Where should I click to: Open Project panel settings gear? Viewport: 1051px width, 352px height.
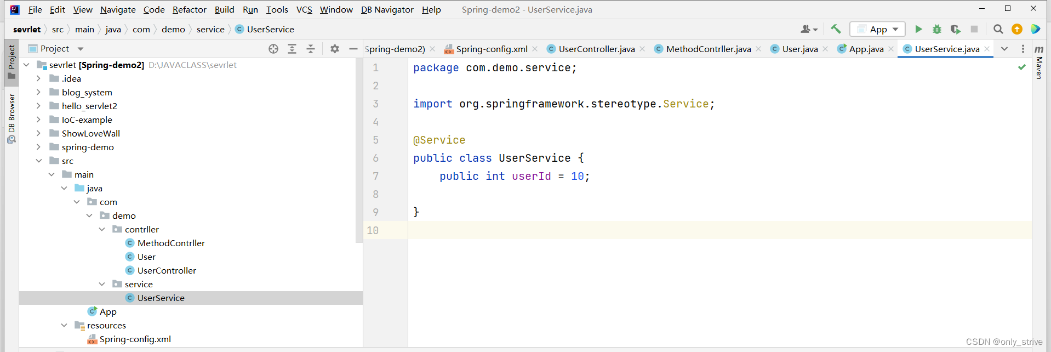click(x=335, y=49)
